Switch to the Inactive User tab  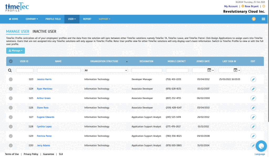click(44, 31)
